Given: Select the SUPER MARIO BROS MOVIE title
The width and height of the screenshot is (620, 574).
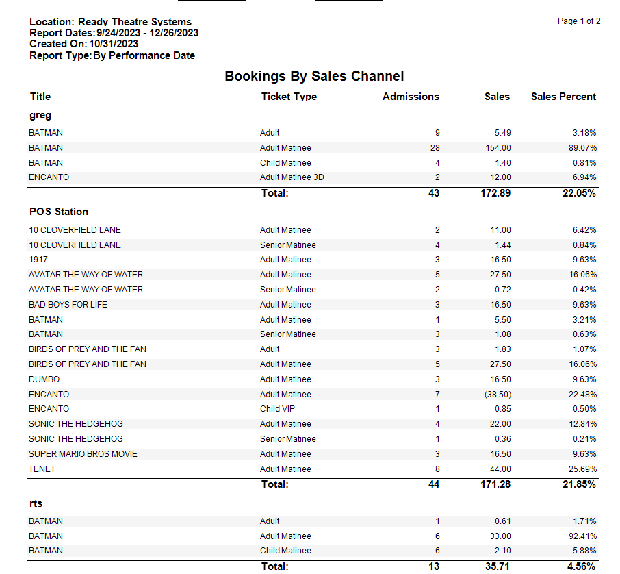Looking at the screenshot, I should [x=83, y=454].
